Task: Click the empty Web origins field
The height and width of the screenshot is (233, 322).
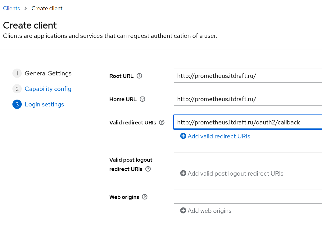Action: pos(248,197)
